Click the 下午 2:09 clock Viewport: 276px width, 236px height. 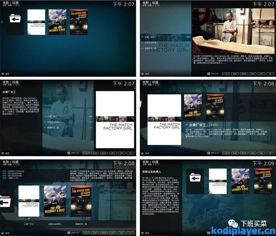pyautogui.click(x=263, y=164)
